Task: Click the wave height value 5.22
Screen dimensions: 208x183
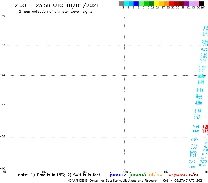Action: click(x=202, y=67)
